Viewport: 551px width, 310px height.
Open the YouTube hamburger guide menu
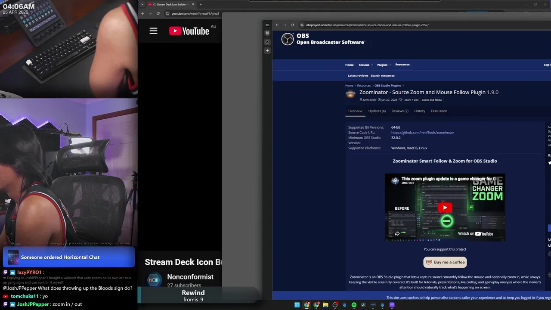click(153, 31)
